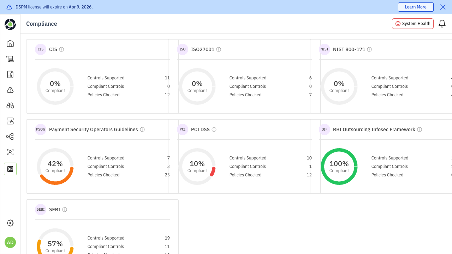Click the System Health button

pos(412,24)
